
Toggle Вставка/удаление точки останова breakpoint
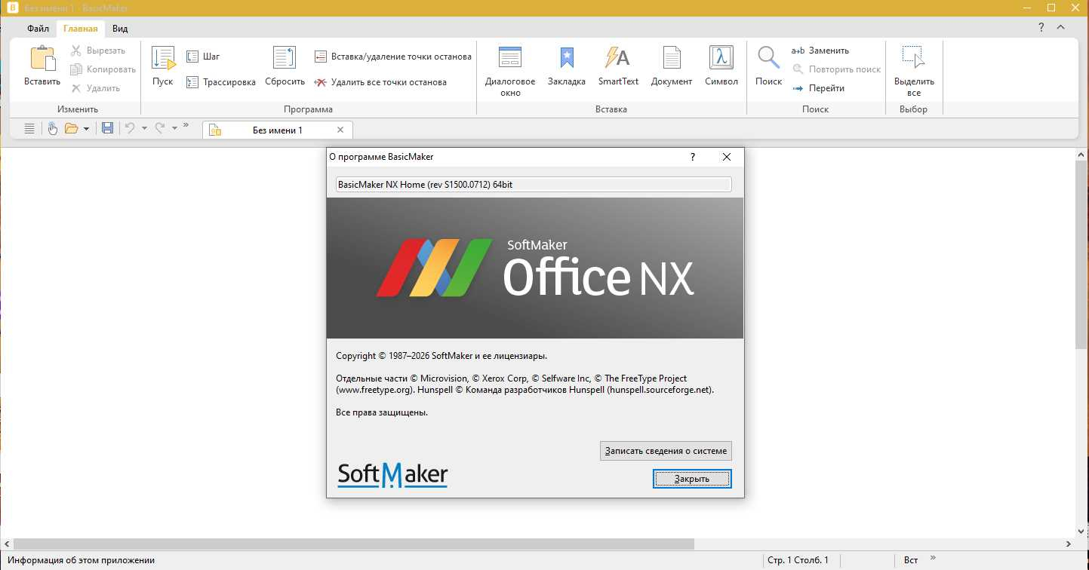392,57
